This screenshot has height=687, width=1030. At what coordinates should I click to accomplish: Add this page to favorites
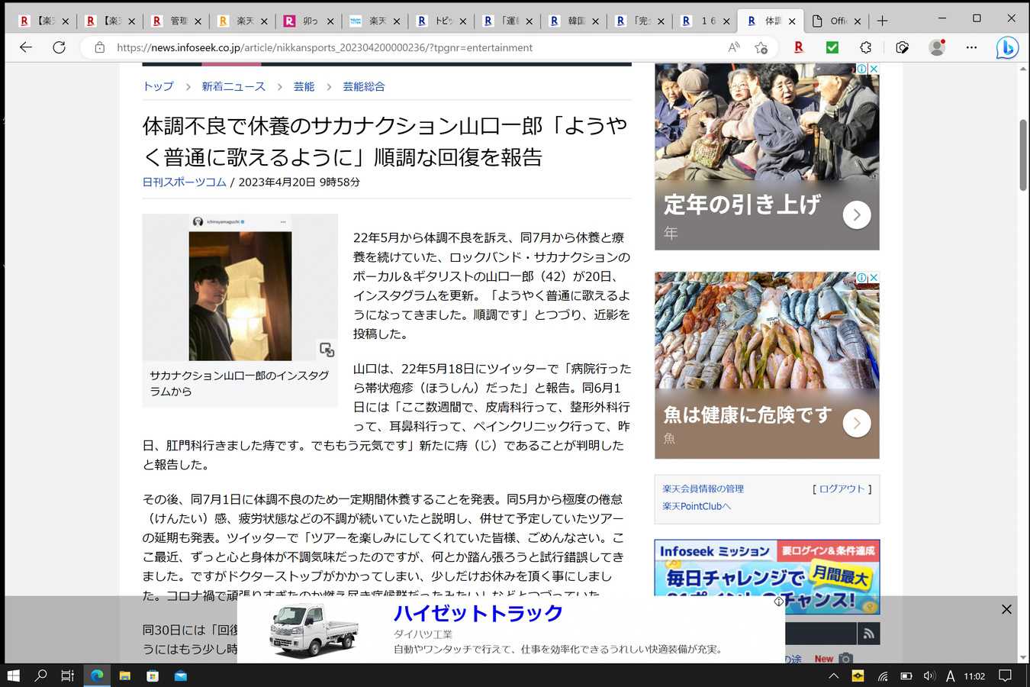tap(761, 47)
